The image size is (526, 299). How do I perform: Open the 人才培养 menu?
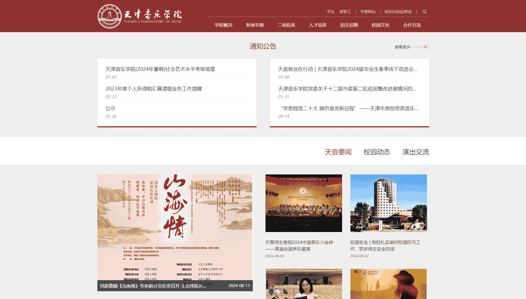318,25
